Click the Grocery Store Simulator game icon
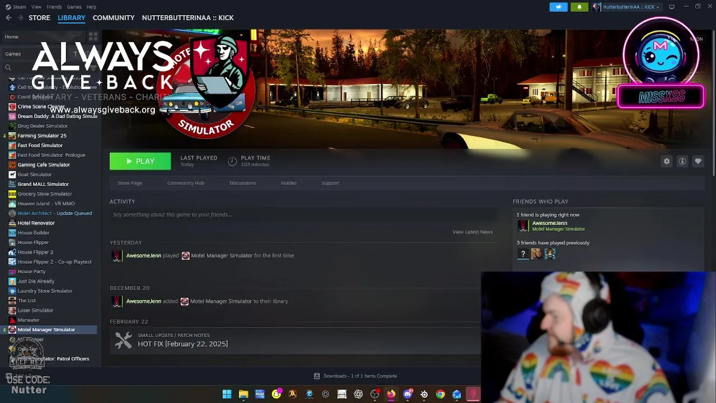Viewport: 716px width, 403px height. pos(12,194)
